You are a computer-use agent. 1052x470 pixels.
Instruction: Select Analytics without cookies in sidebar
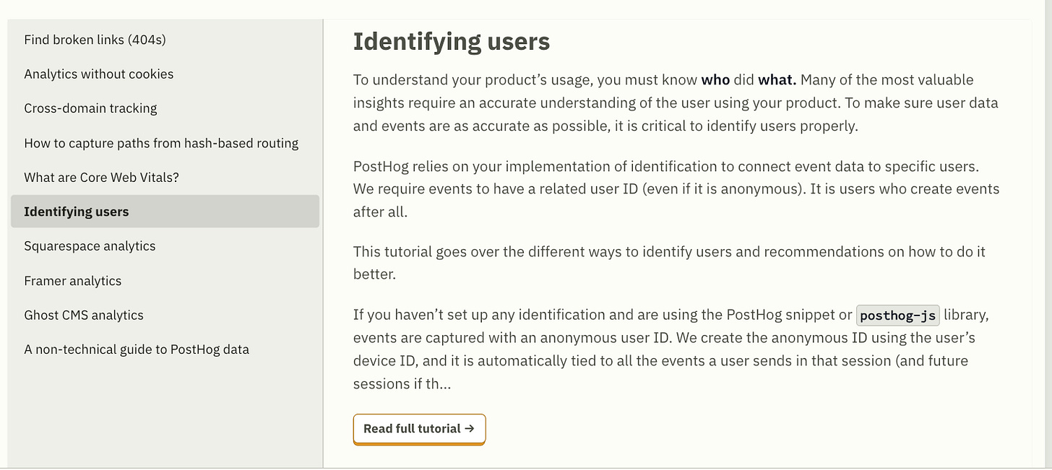(98, 74)
